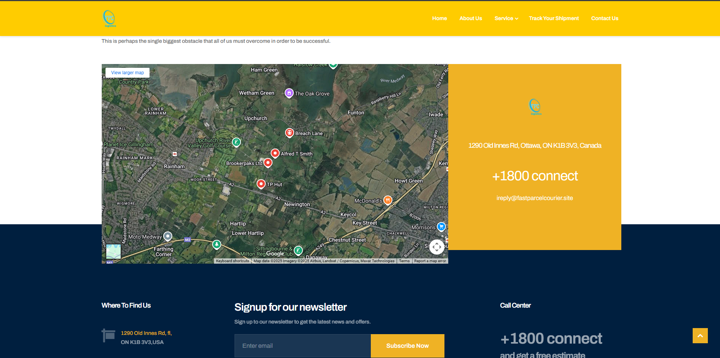
Task: Open Track Your Shipment page
Action: [553, 18]
